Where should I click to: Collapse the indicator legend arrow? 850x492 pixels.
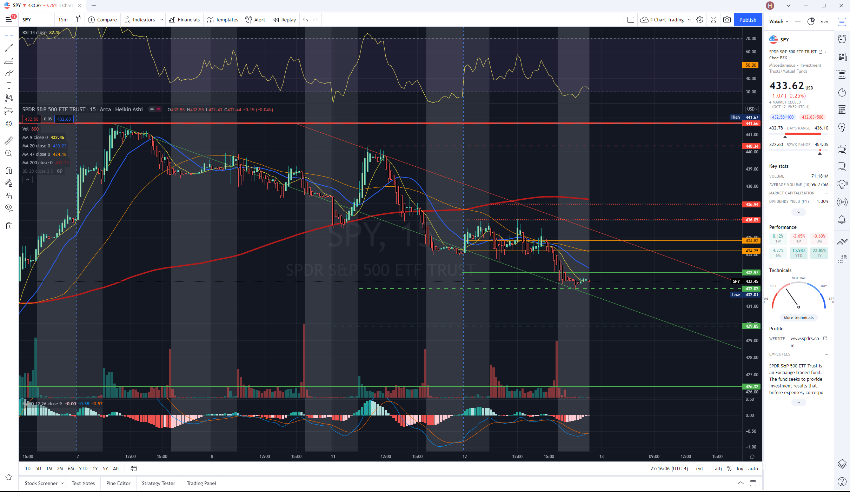point(27,180)
